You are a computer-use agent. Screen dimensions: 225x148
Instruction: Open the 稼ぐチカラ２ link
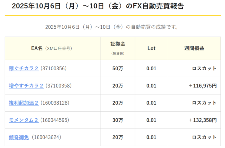(x=24, y=69)
